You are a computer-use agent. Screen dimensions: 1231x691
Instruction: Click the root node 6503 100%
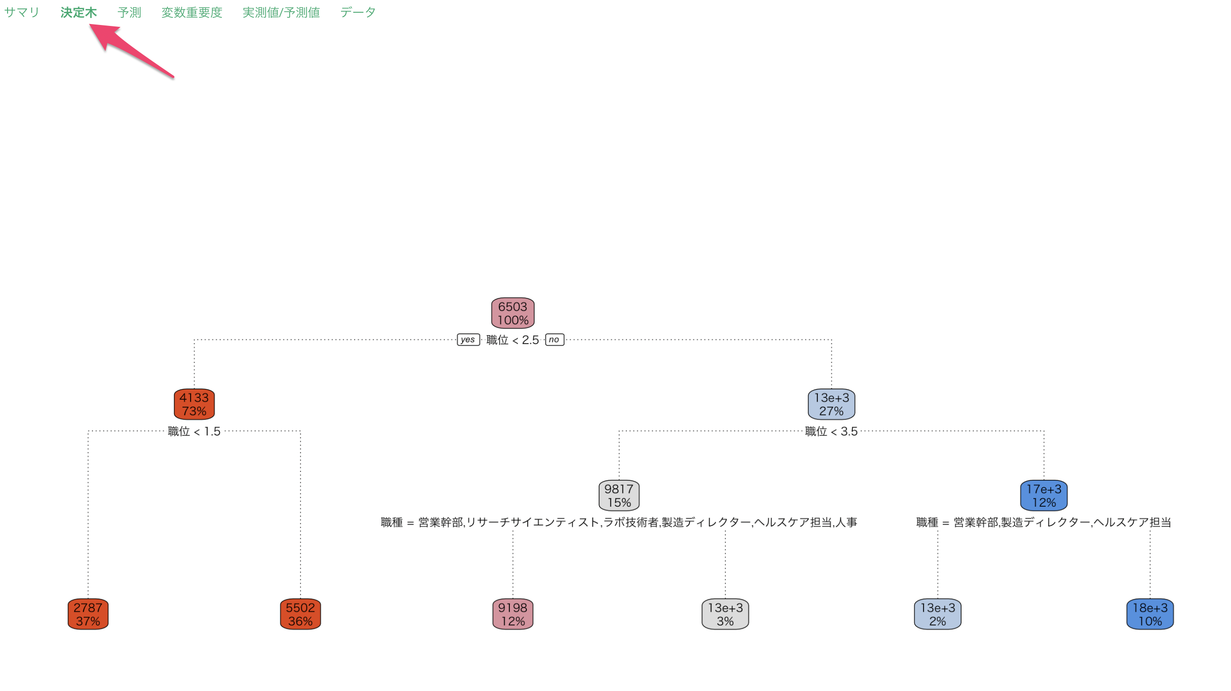coord(513,313)
